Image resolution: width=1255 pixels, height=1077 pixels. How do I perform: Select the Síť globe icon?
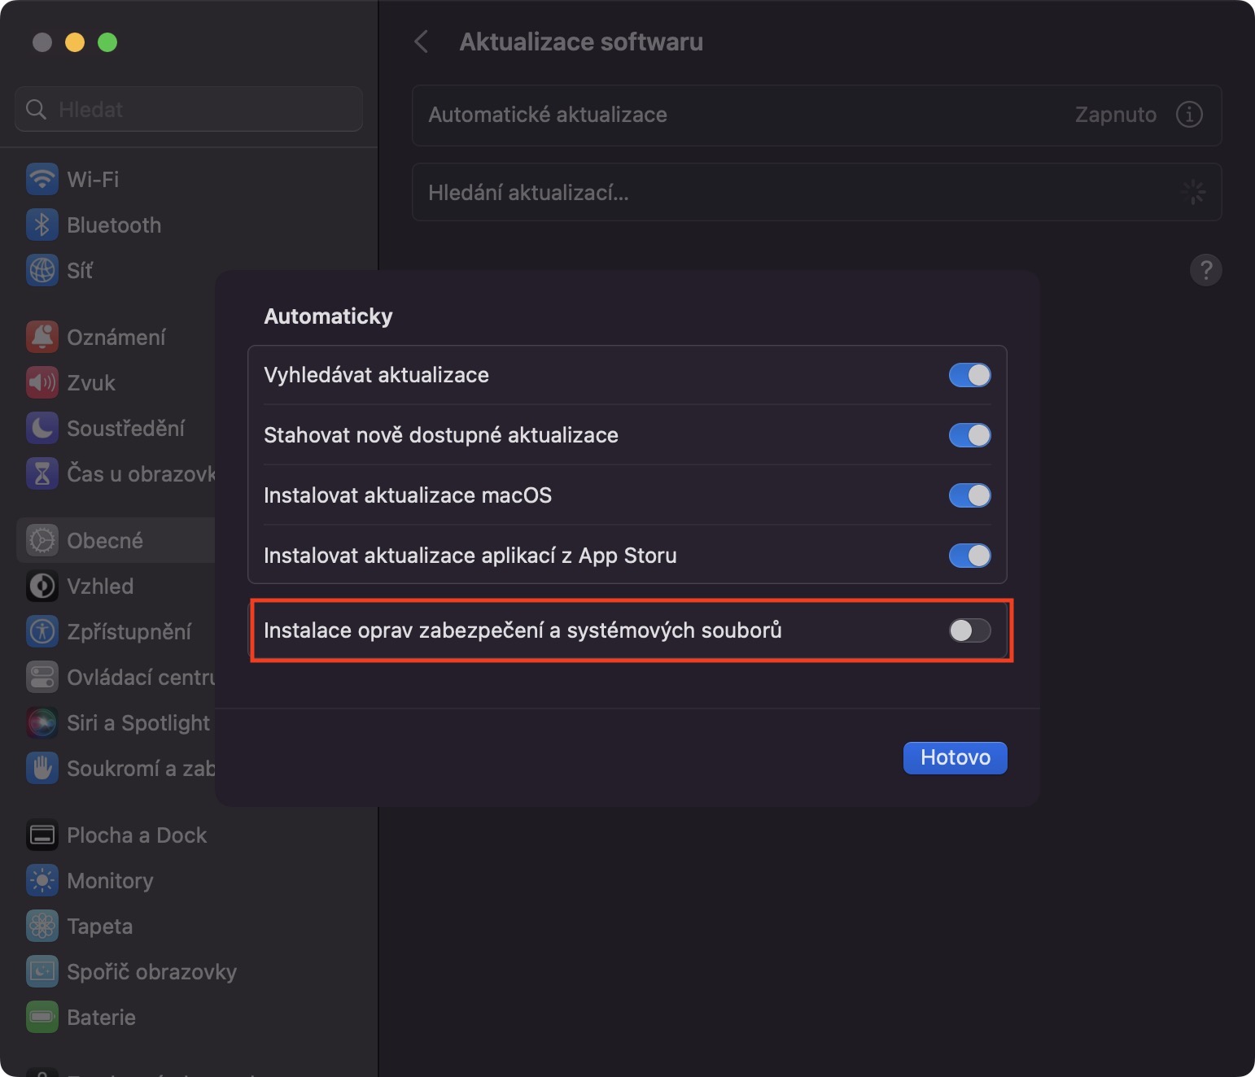42,270
